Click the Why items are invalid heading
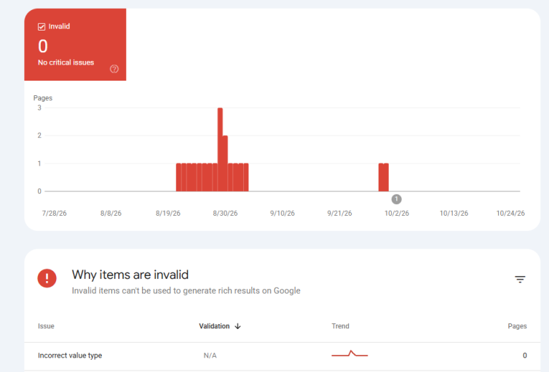The image size is (549, 372). coord(130,275)
